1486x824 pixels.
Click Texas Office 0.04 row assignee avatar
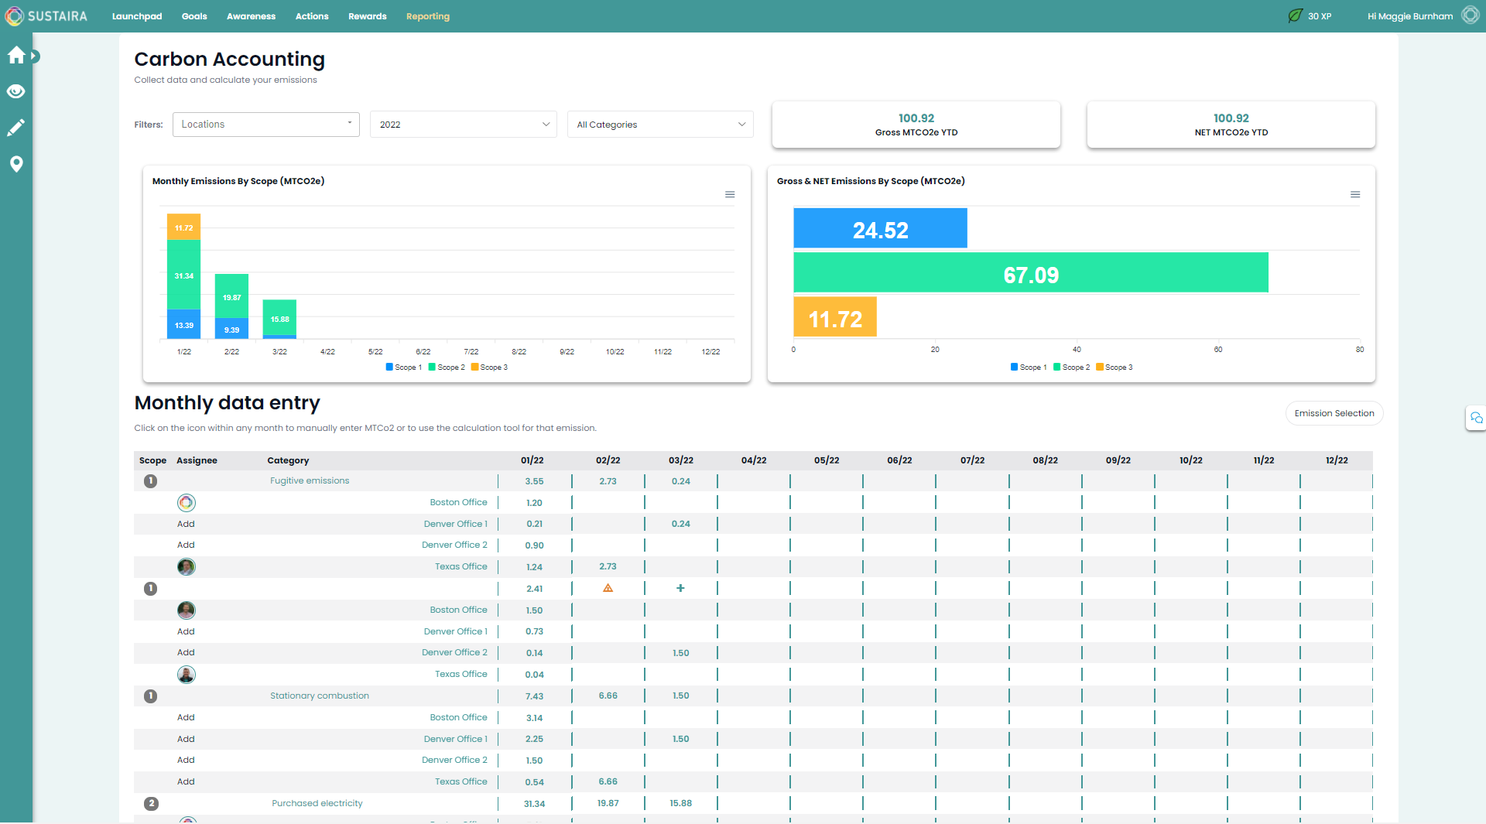point(187,675)
